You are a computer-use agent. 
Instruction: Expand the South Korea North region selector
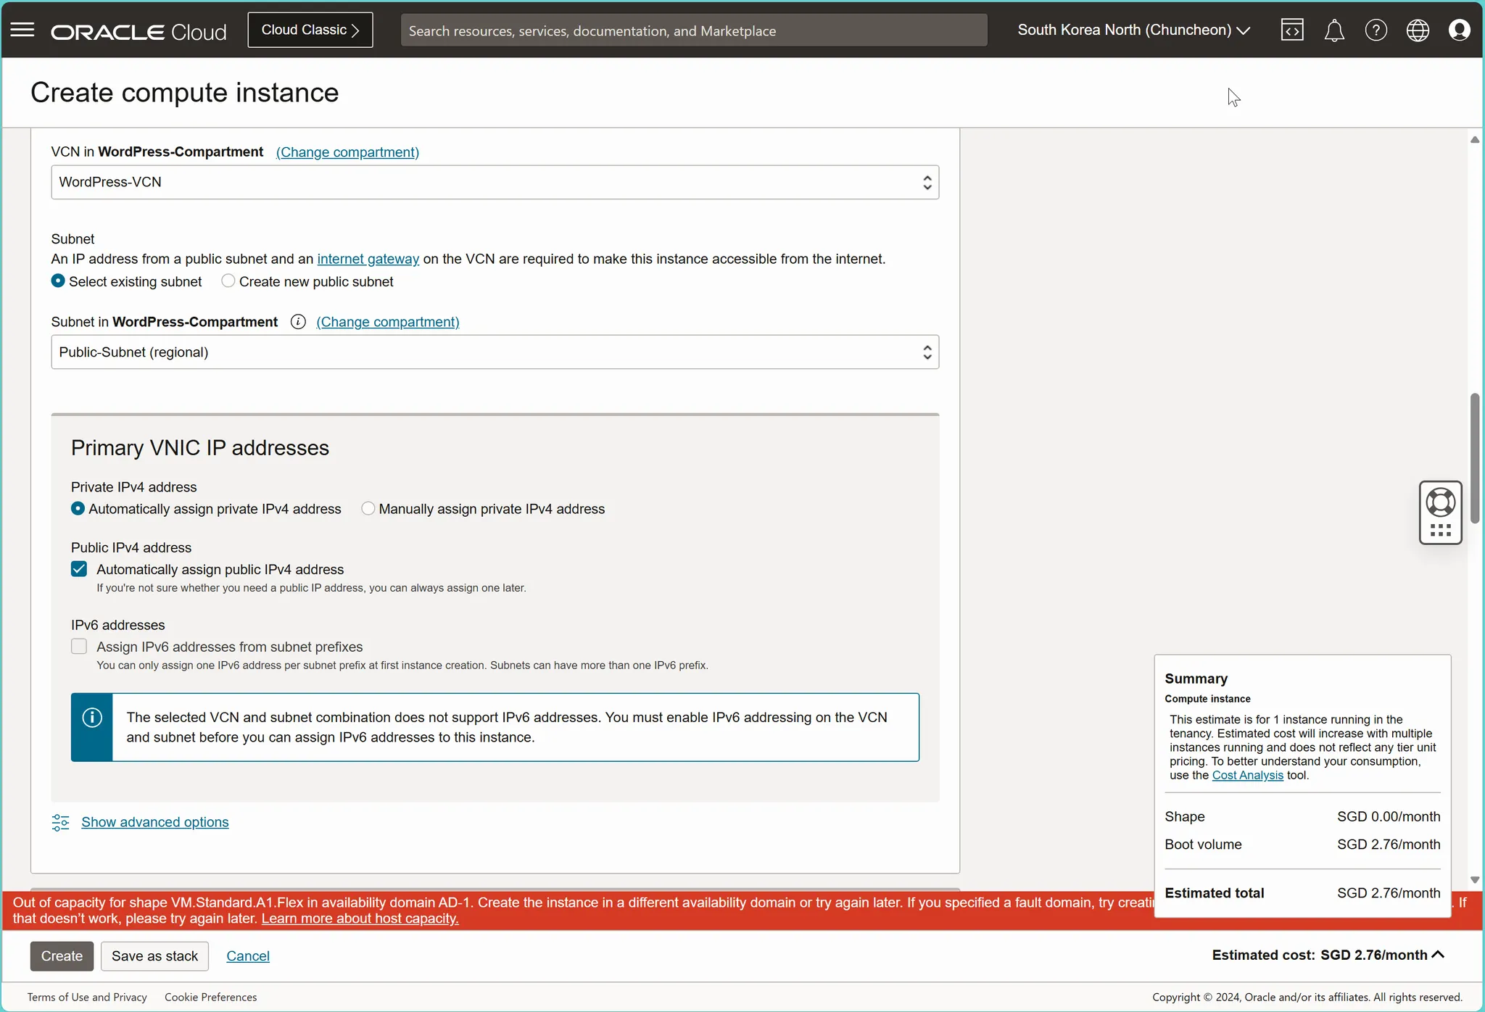tap(1133, 30)
